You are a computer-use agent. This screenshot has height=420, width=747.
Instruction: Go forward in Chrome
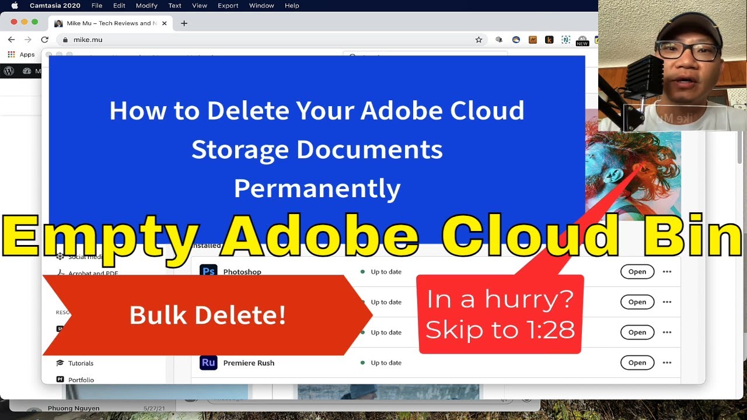27,40
